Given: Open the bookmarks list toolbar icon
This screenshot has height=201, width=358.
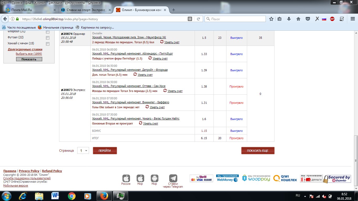Looking at the screenshot, I should [x=279, y=19].
